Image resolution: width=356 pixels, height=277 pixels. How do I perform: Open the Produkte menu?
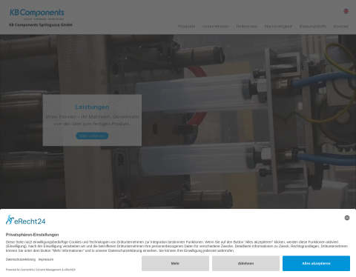coord(187,26)
